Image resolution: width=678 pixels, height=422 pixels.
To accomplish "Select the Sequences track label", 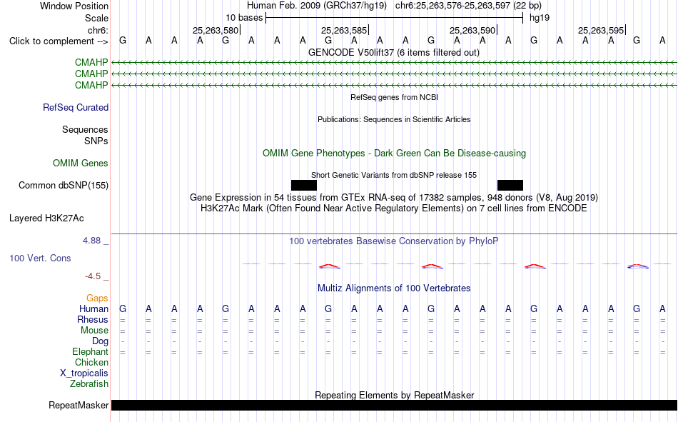I will (85, 129).
